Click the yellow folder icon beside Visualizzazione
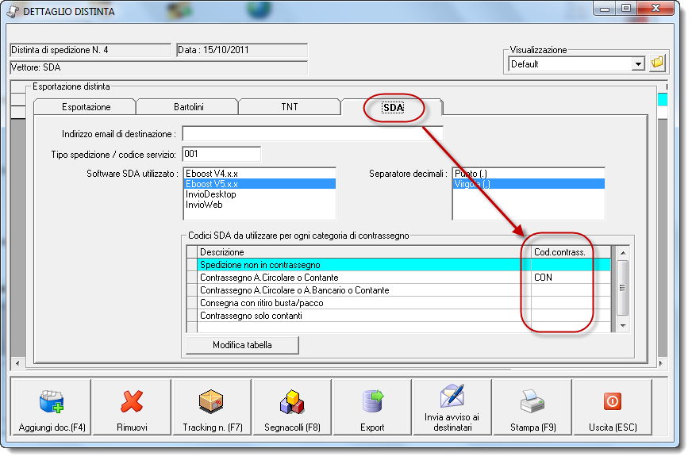The image size is (692, 460). point(657,63)
